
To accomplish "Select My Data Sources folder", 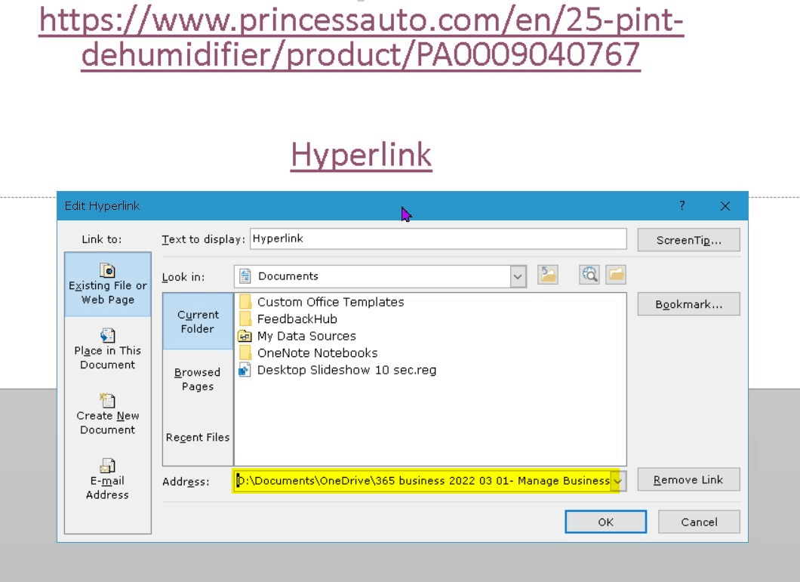I will [306, 336].
